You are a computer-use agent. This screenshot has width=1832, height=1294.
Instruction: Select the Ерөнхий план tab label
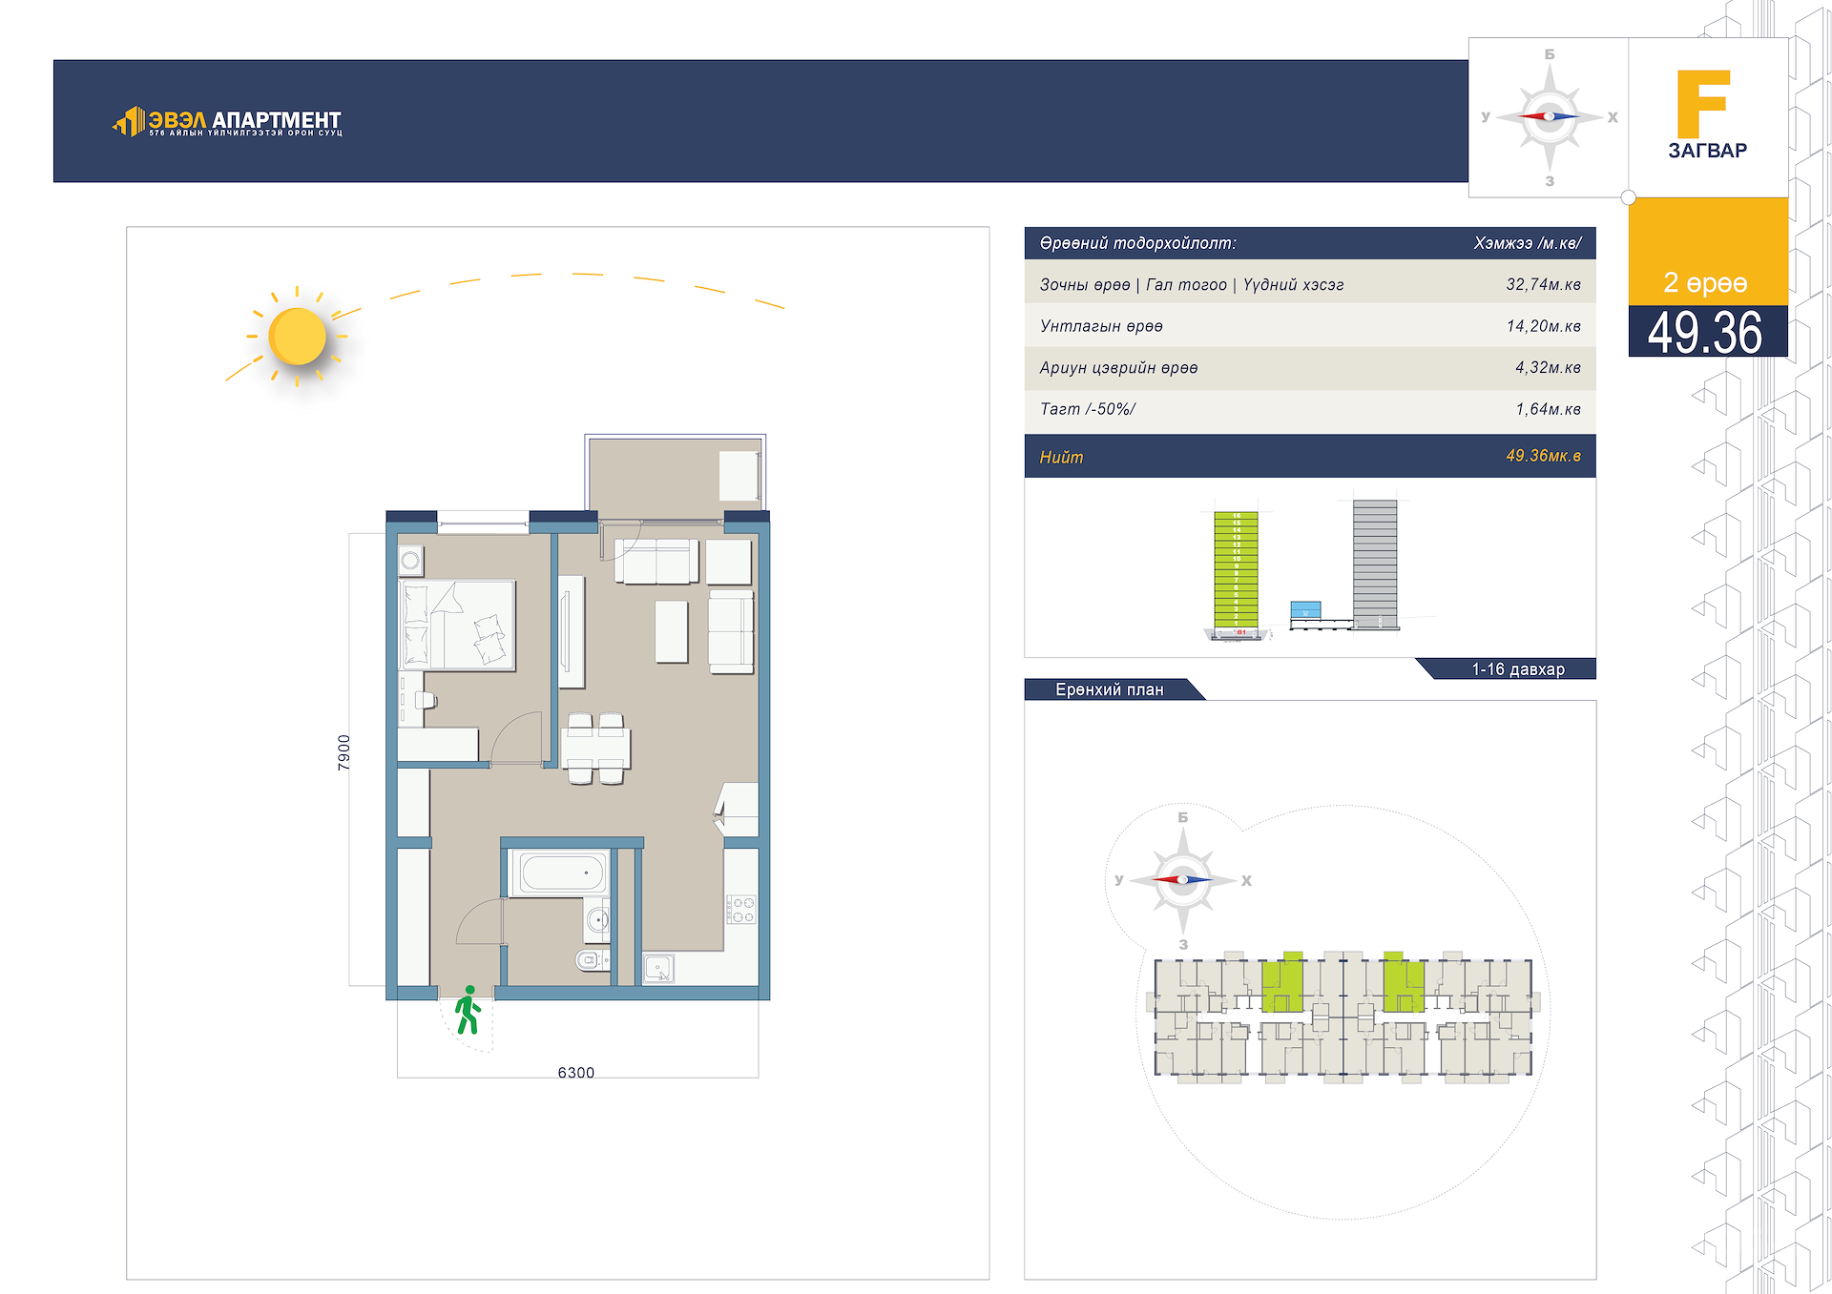click(1110, 689)
